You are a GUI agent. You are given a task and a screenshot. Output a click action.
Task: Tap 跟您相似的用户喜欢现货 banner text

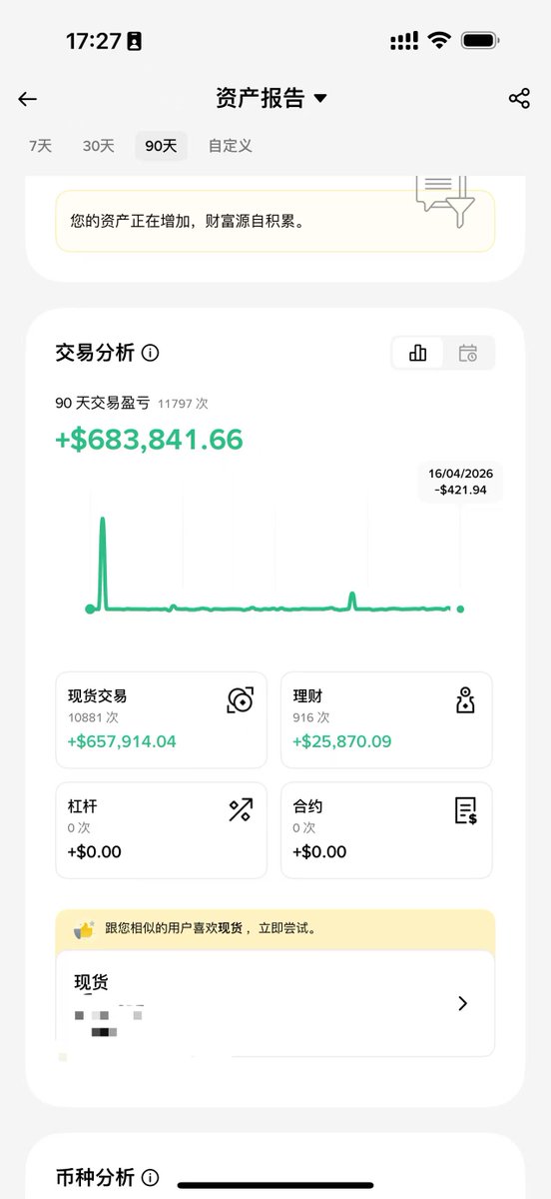tap(210, 928)
